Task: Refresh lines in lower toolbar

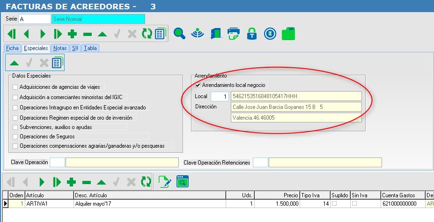Action: tap(146, 182)
